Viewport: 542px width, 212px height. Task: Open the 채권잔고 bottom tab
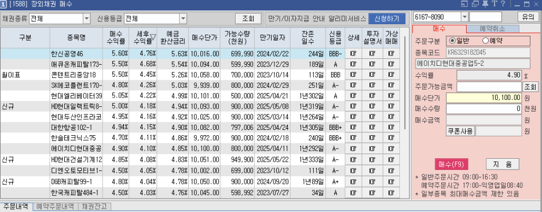click(94, 206)
